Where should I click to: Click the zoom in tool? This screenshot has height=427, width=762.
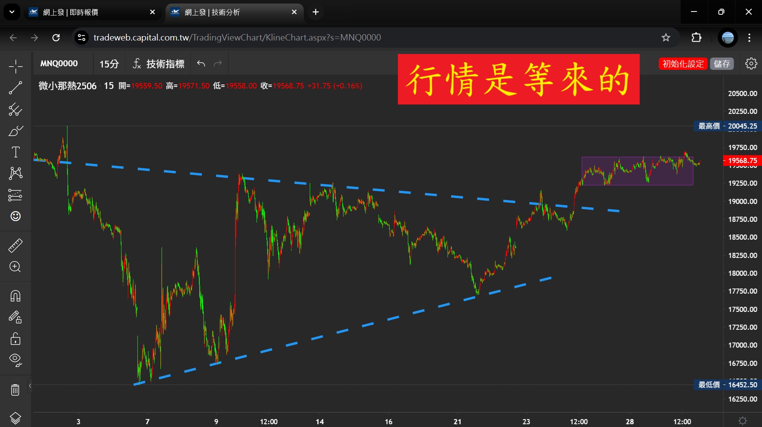pos(15,267)
